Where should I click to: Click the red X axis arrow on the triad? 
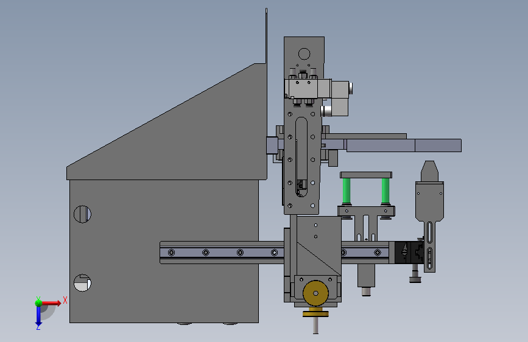coord(52,303)
